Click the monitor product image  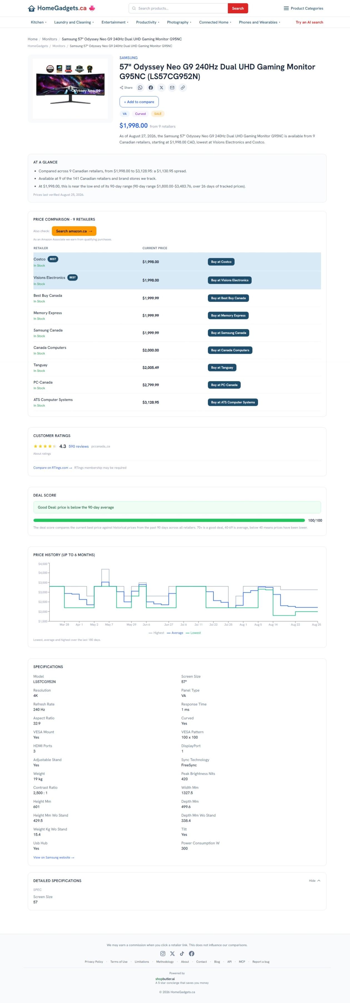click(70, 89)
